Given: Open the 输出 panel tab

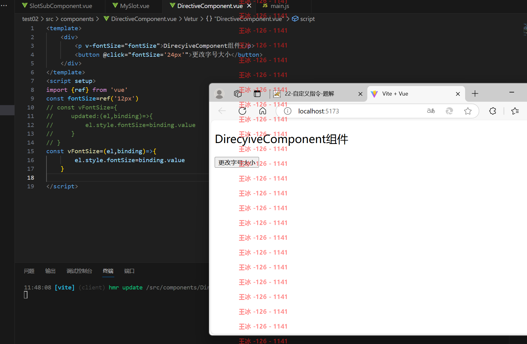Looking at the screenshot, I should (51, 271).
